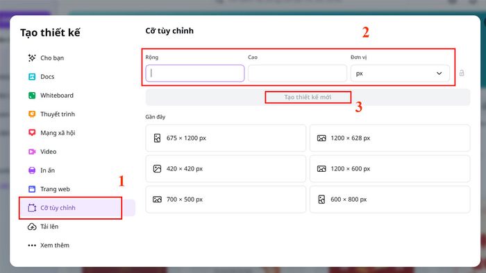Open Tải lên upload option

point(77,227)
